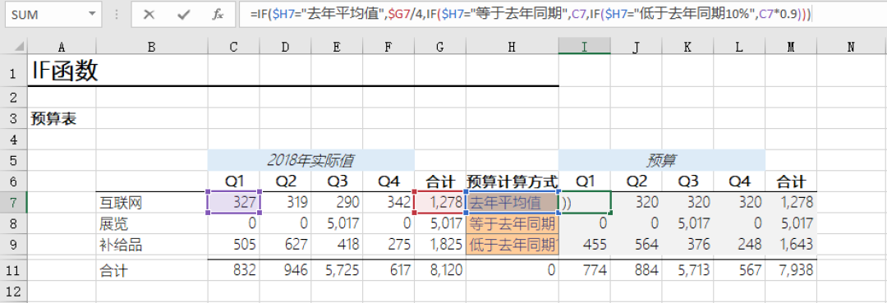Screen dimensions: 887x303
Task: Click cell E7 containing 290
Action: [x=337, y=202]
